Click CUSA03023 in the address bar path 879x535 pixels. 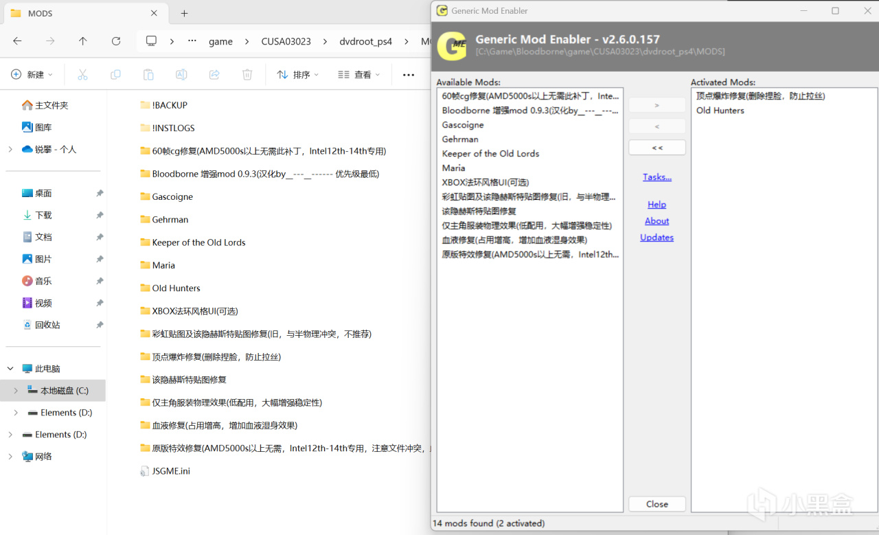(286, 41)
